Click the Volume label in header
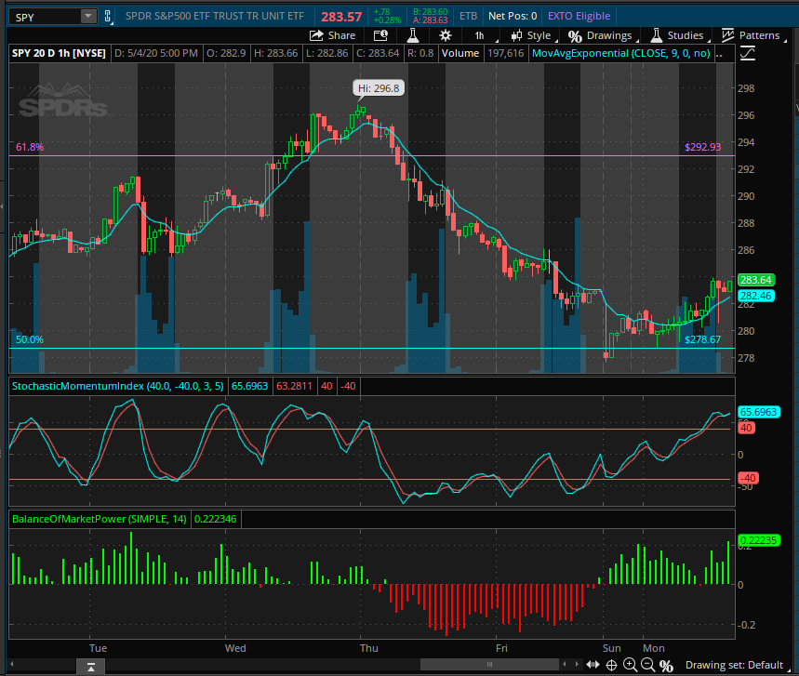Image resolution: width=799 pixels, height=676 pixels. [460, 54]
